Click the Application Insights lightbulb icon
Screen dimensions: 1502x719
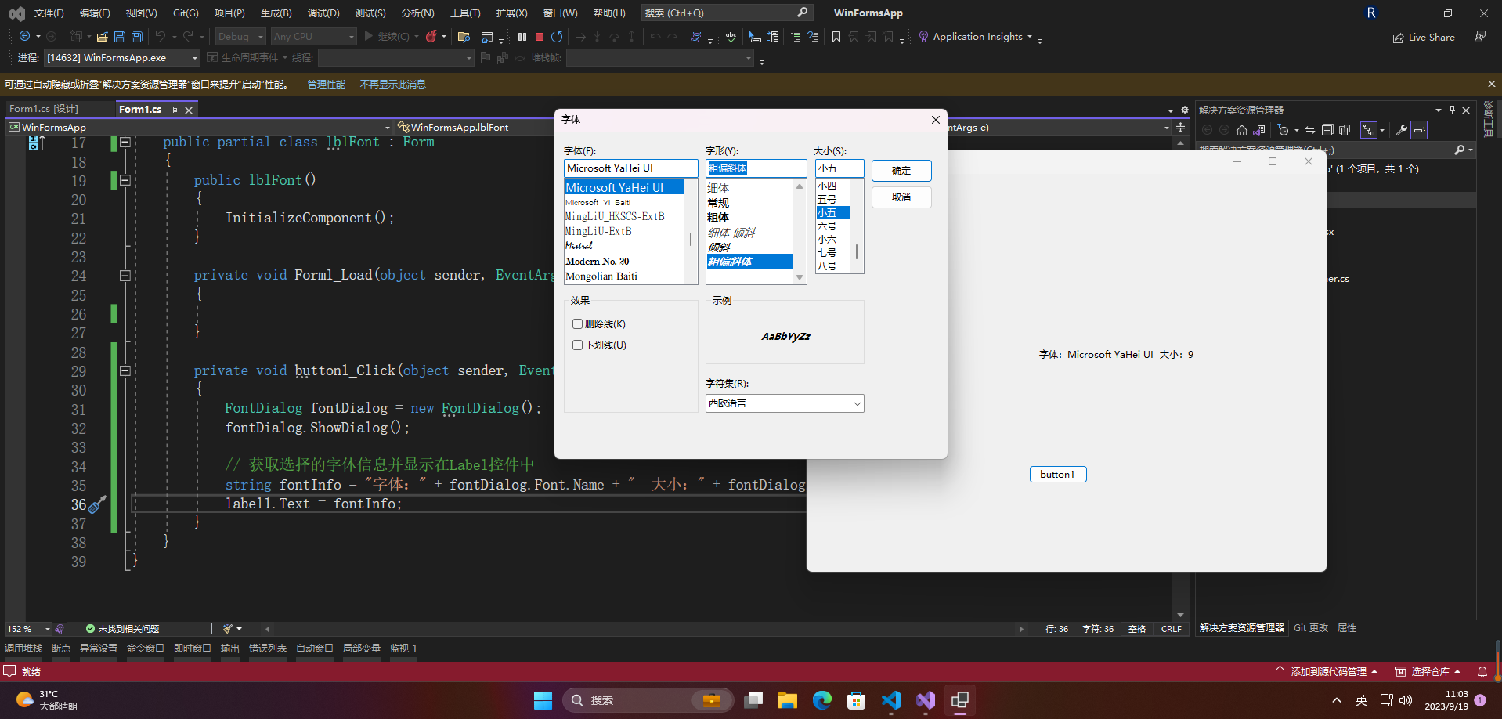tap(923, 37)
